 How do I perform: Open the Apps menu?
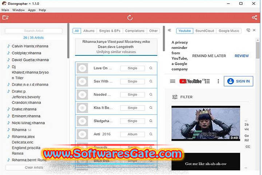point(32,10)
